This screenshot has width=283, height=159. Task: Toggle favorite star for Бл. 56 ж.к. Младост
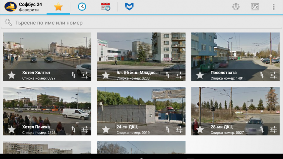pyautogui.click(x=106, y=75)
